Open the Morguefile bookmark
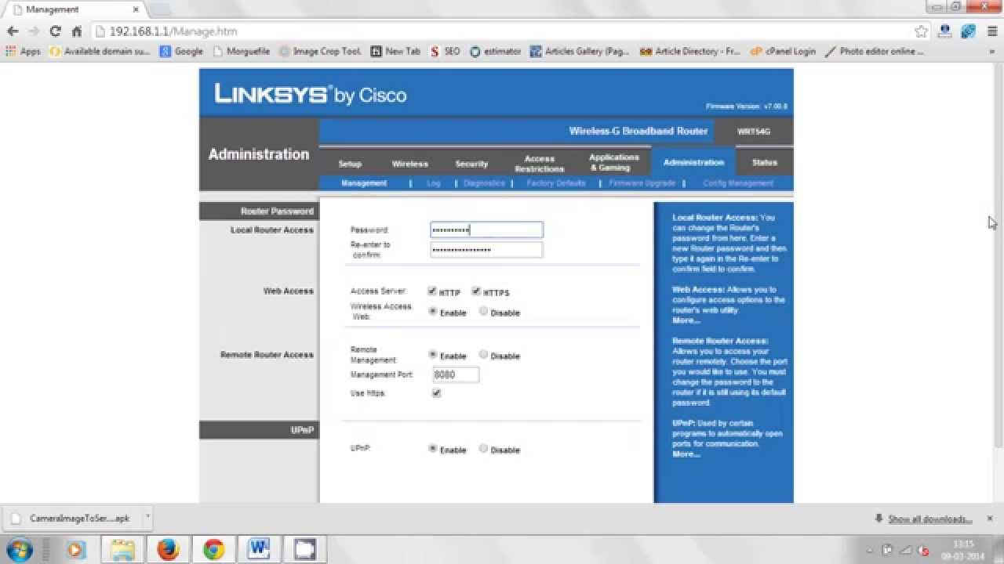 241,52
